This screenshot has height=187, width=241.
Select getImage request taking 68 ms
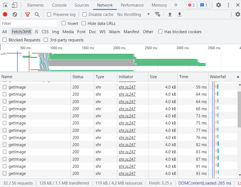pyautogui.click(x=104, y=109)
